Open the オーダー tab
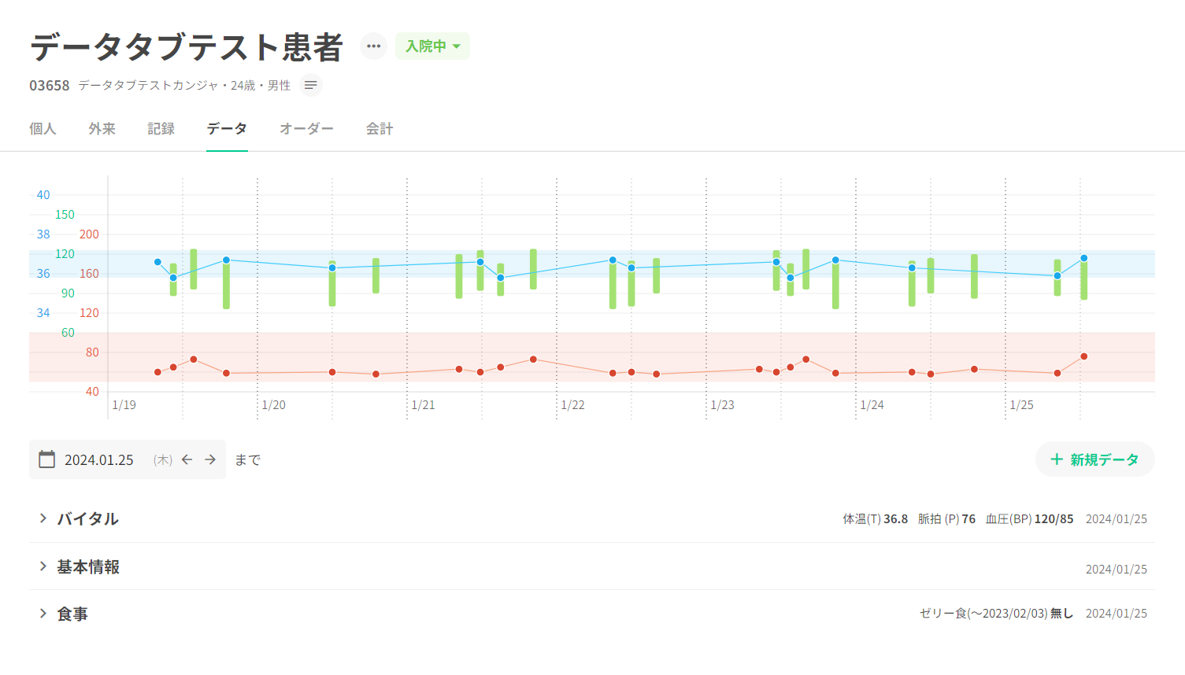 306,128
